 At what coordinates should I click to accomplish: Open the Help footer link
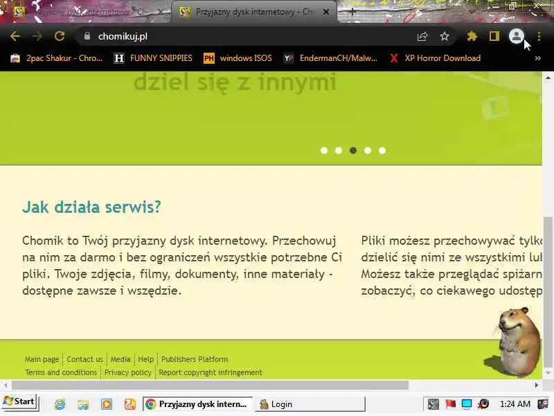(x=145, y=359)
